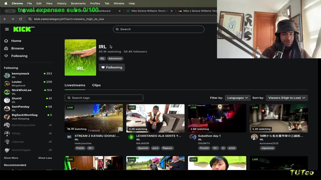Click the Spanish tag on NAJASOR stream
Screen dimensions: 321x180
pos(143,148)
